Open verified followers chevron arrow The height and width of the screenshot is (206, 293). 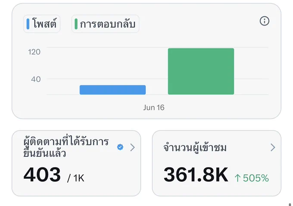[132, 147]
